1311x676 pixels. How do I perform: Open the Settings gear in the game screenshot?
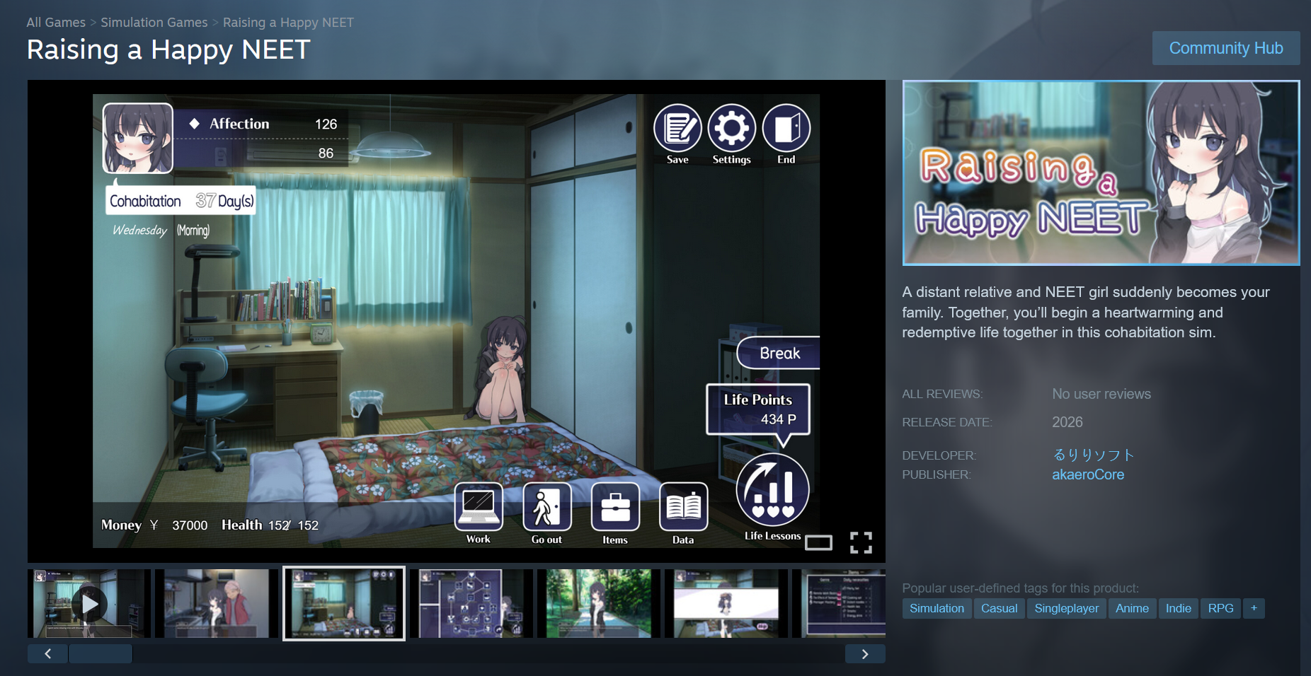click(x=732, y=129)
